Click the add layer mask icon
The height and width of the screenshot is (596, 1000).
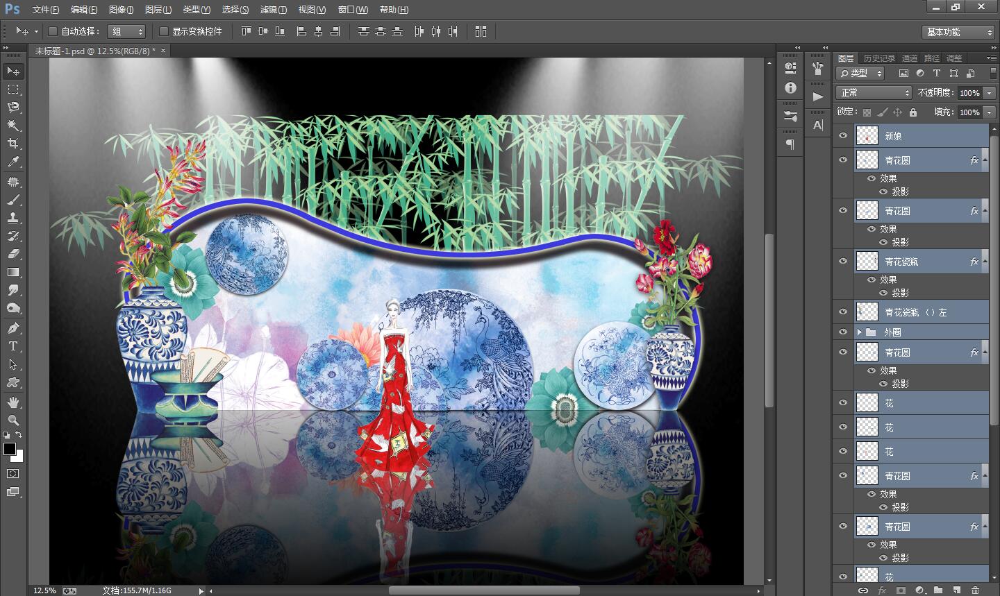point(901,590)
